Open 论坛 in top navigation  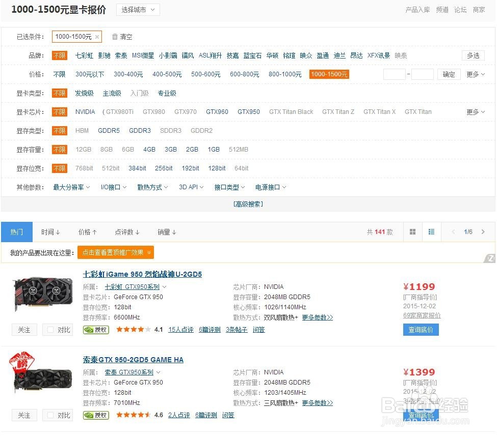tap(460, 10)
